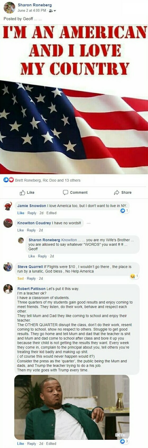Open Knowlton Coudrey's avatar picture
The height and width of the screenshot is (448, 148).
(8, 223)
